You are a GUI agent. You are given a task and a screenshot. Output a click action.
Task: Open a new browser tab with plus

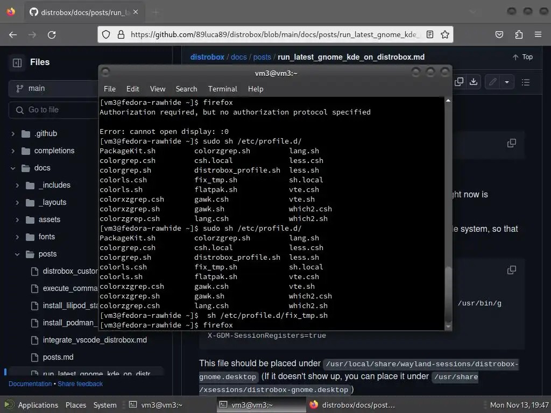tap(156, 12)
